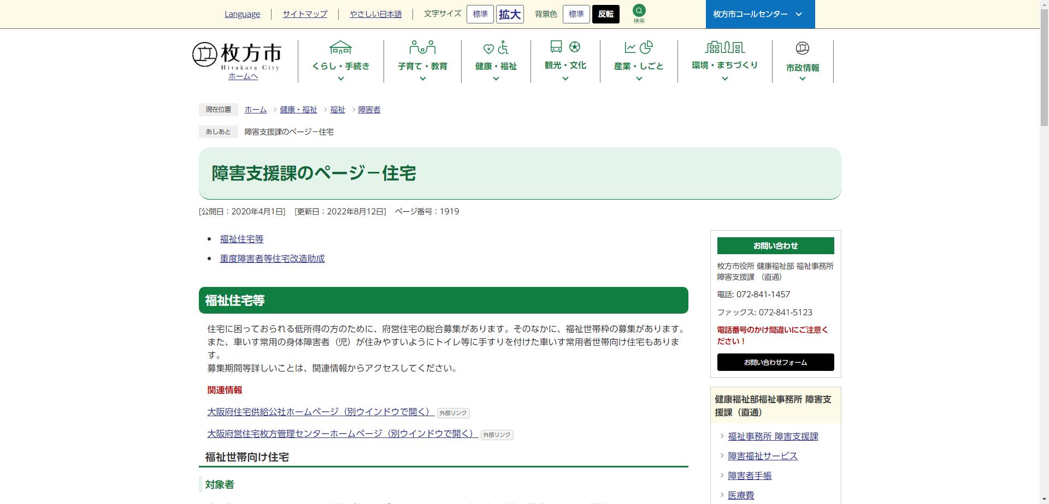Click the chart icon above 産業・しごと
This screenshot has width=1049, height=504.
(639, 47)
